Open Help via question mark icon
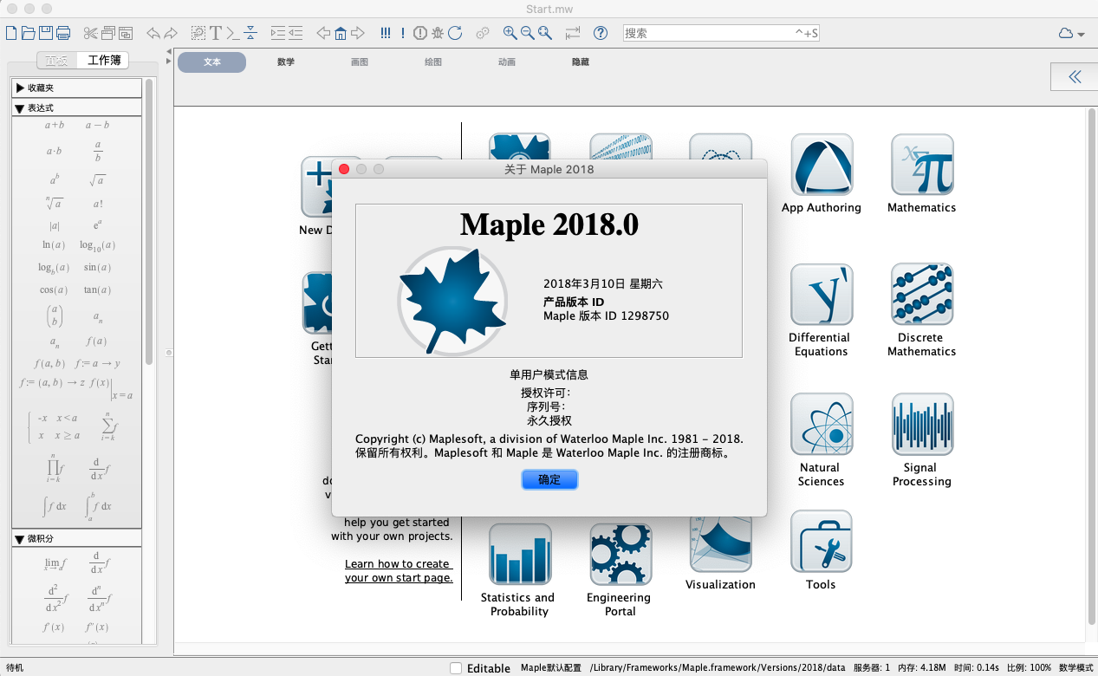 click(x=600, y=33)
